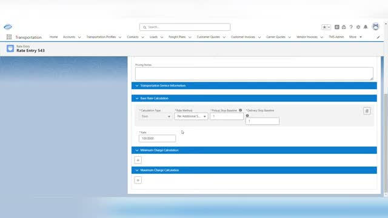Click the Rate field showing 100.0000
The image size is (388, 218).
pyautogui.click(x=157, y=139)
